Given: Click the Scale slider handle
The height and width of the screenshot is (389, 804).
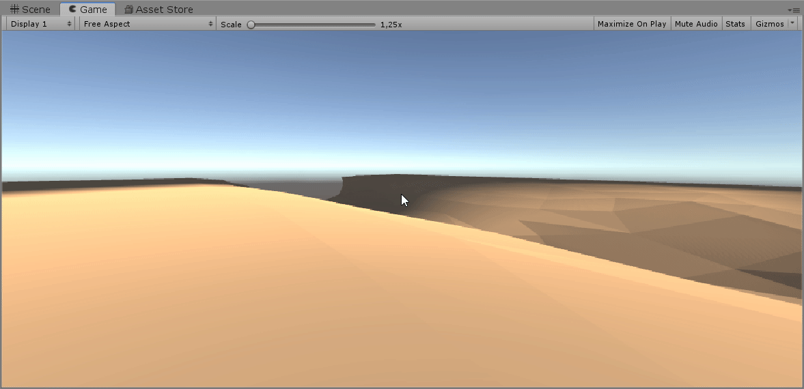Looking at the screenshot, I should [251, 25].
